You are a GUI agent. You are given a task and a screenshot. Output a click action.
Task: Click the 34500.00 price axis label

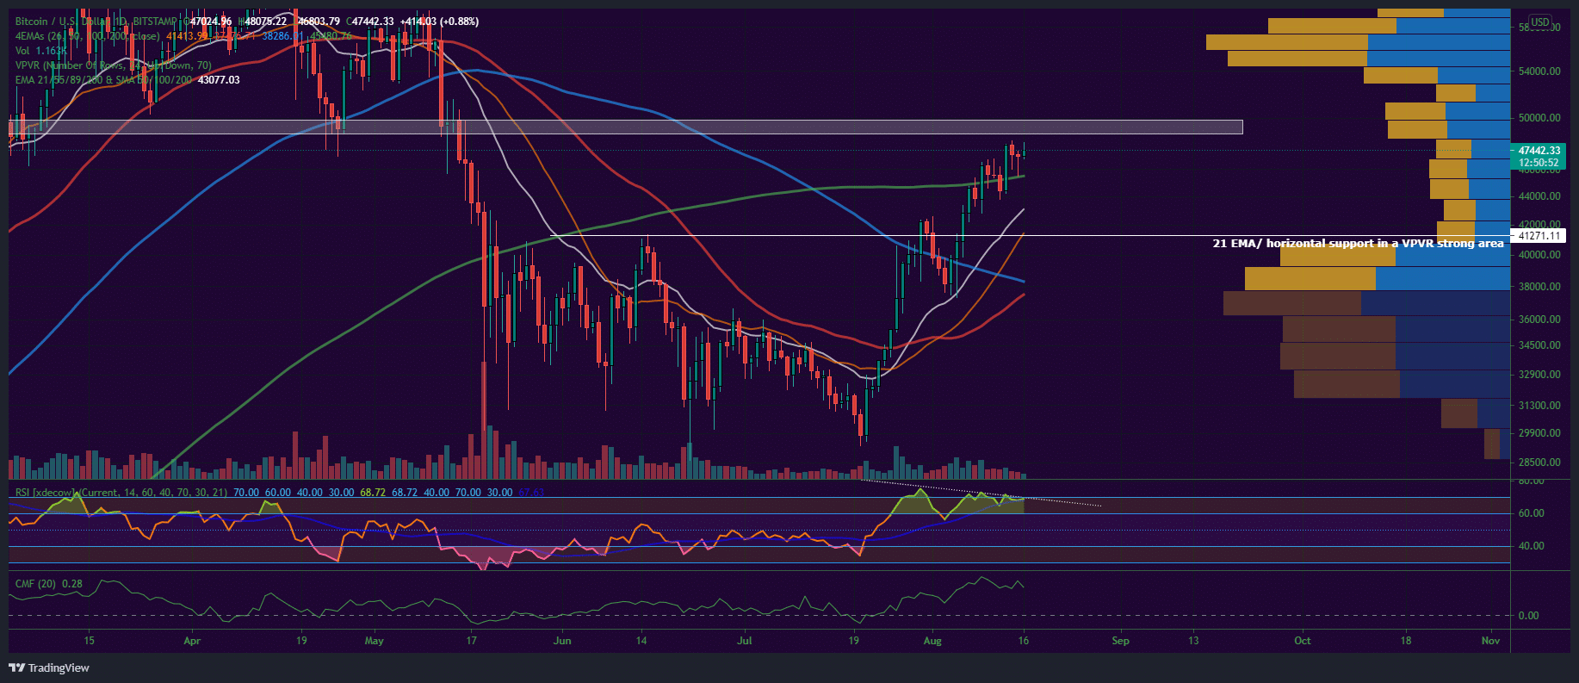pyautogui.click(x=1539, y=345)
